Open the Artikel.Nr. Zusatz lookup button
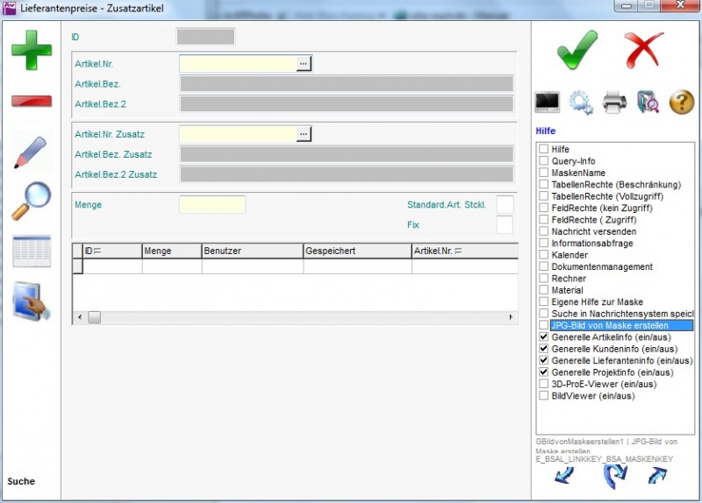The image size is (702, 503). [304, 133]
